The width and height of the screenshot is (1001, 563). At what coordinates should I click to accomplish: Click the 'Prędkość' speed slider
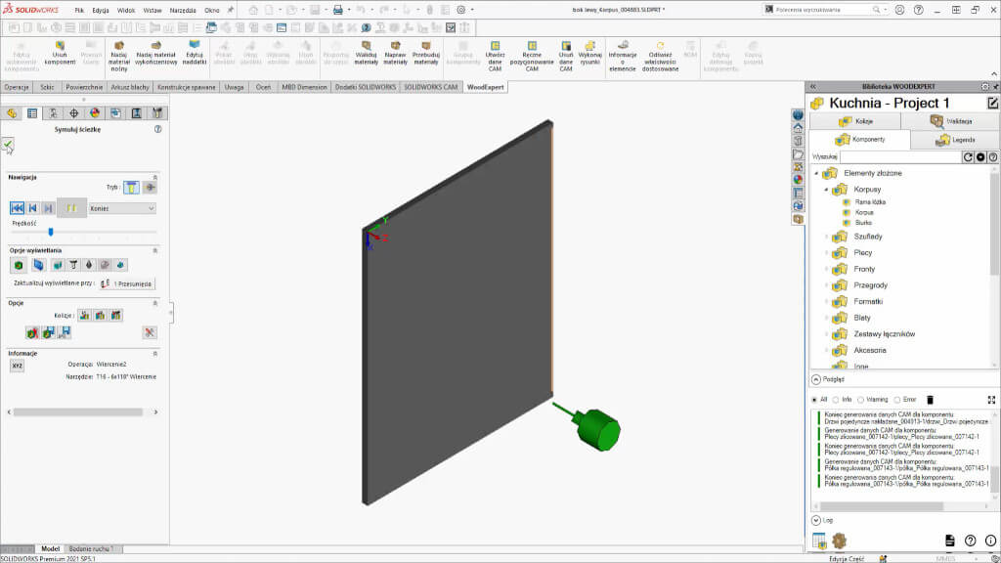pos(51,232)
